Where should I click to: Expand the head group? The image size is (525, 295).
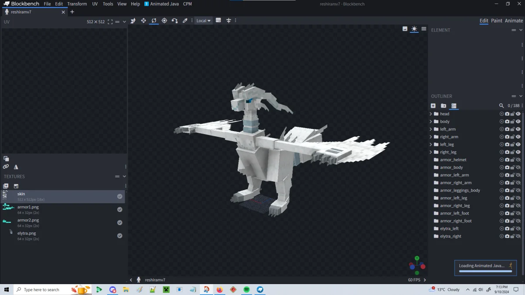(x=430, y=114)
